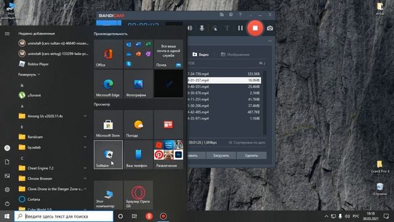Image resolution: width=394 pixels, height=222 pixels.
Task: Open the red news tile
Action: [x=168, y=125]
